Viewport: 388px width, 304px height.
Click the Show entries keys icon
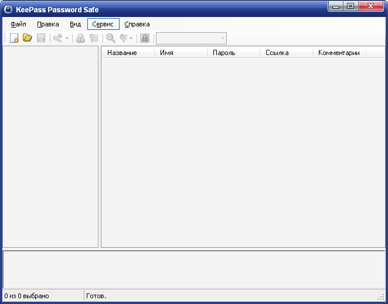point(124,38)
